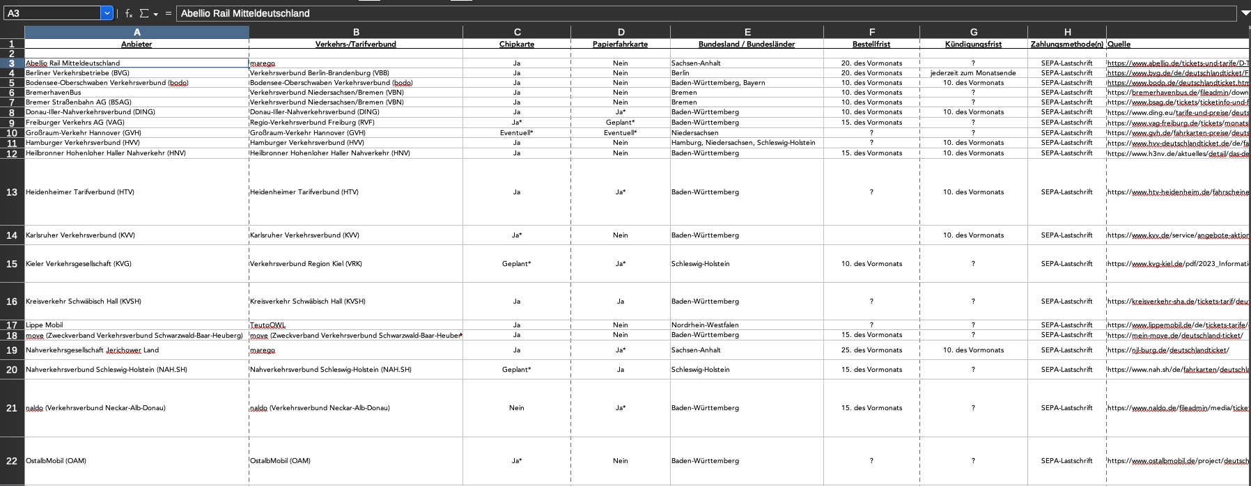Select cell 'Bremer Straßenbahn AG (BSAG)'
The image size is (1251, 486).
coord(137,102)
